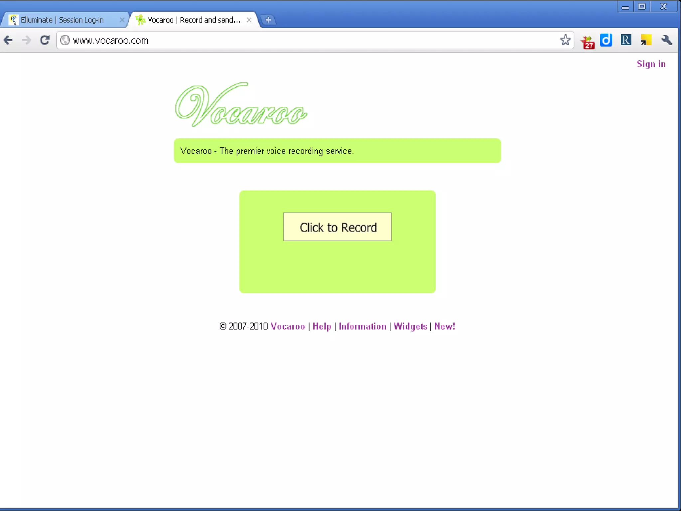
Task: Close the Vocaroo tab
Action: [x=249, y=20]
